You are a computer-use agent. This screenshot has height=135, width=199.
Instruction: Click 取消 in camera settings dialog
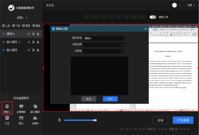coord(89,99)
